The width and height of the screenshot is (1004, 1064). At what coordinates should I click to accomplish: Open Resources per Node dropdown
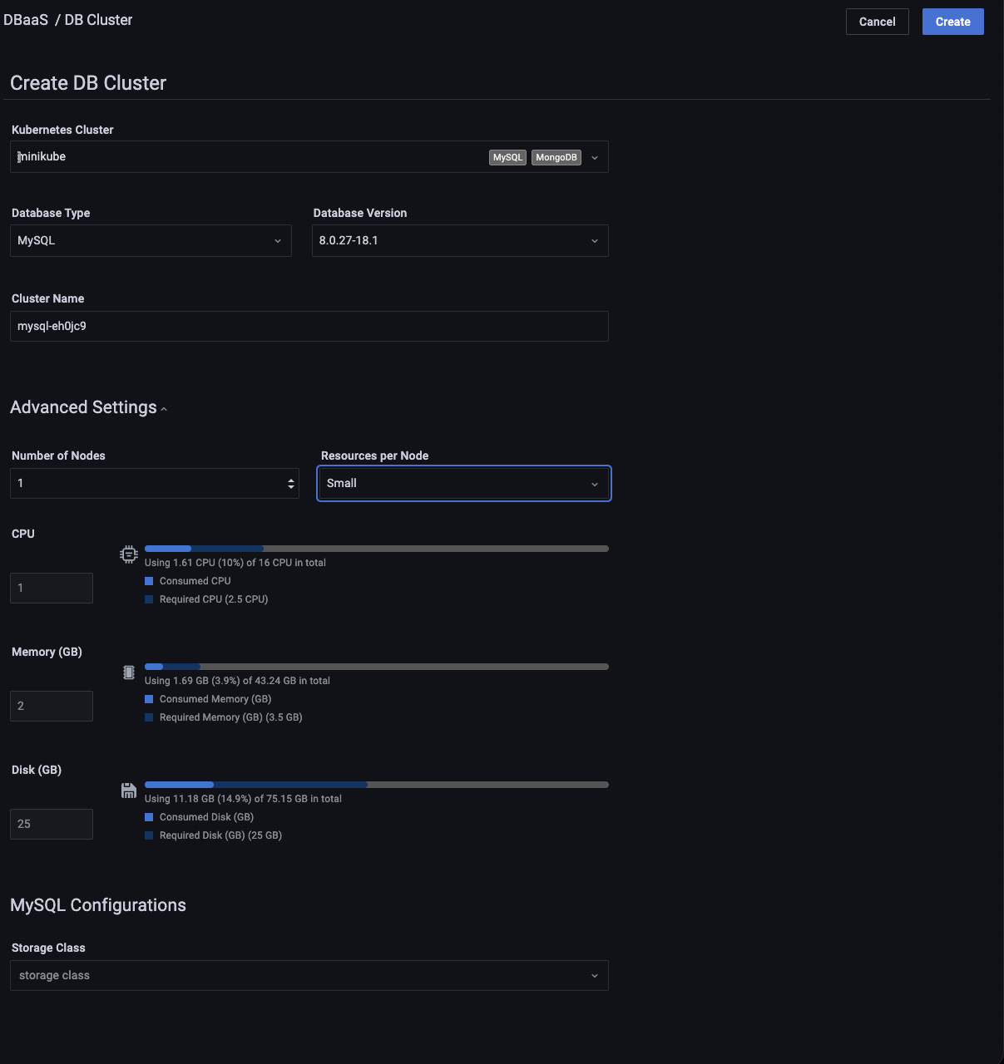(464, 484)
